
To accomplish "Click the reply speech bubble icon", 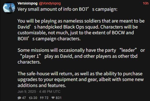I will click(x=19, y=98).
